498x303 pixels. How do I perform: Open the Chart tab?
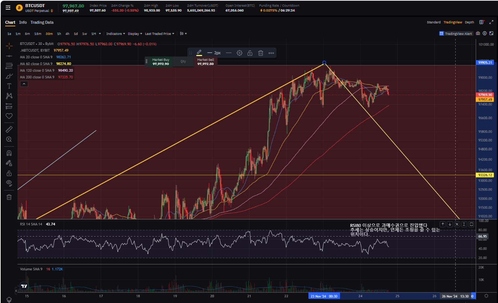pyautogui.click(x=10, y=22)
